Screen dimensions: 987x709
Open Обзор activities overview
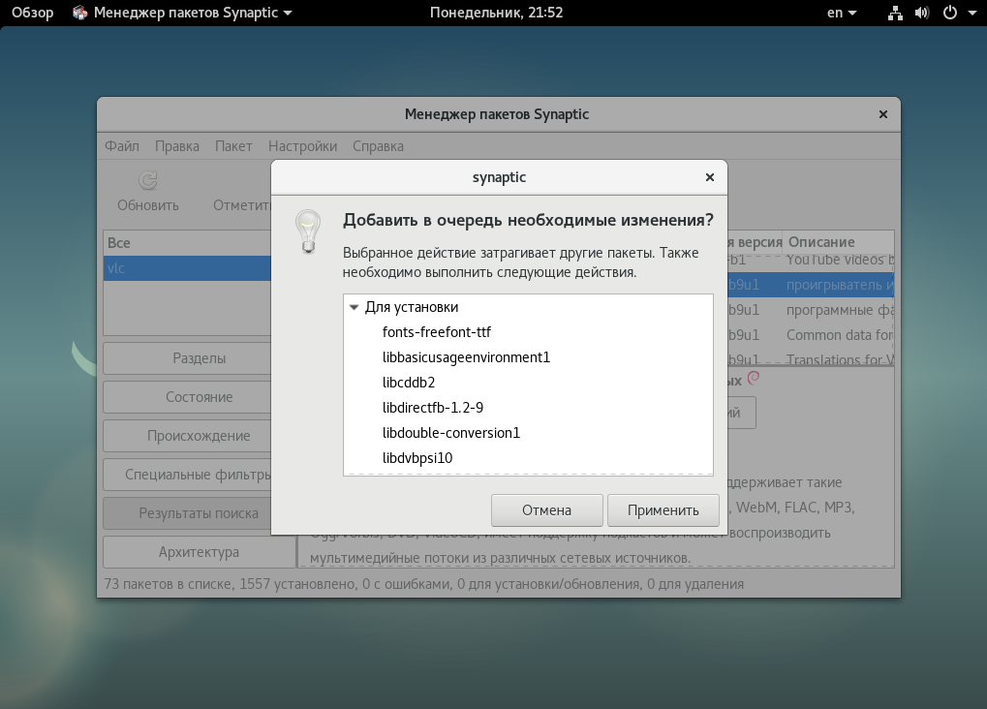coord(32,13)
